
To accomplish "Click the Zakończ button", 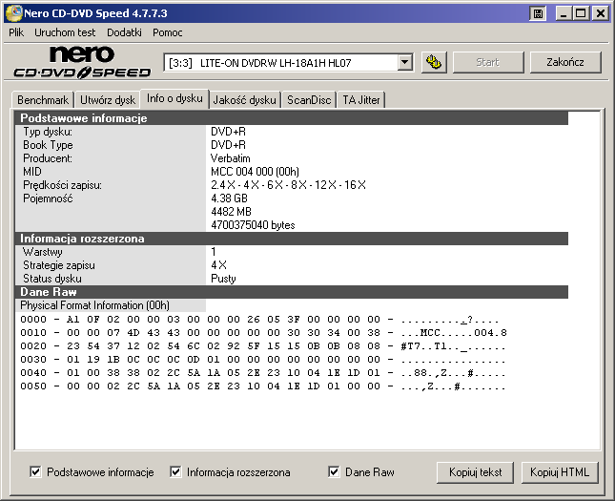I will tap(565, 62).
